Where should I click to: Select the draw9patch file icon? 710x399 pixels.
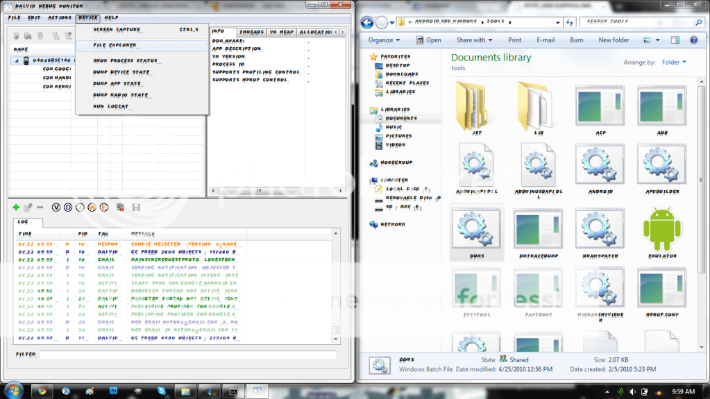point(600,229)
